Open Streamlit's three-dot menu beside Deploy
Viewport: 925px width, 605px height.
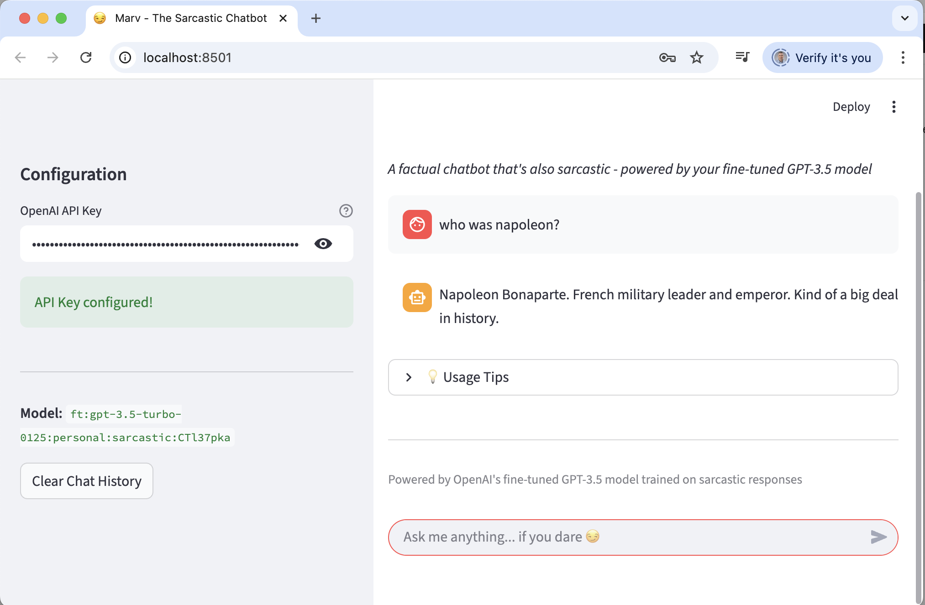[893, 107]
